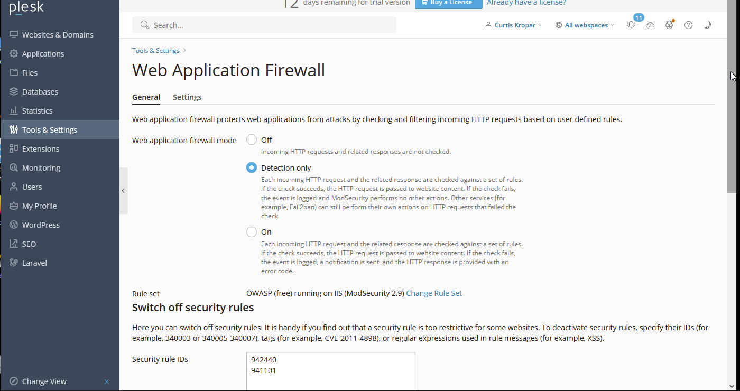Screen dimensions: 740x391
Task: Collapse the left sidebar with the arrow handle
Action: click(123, 191)
